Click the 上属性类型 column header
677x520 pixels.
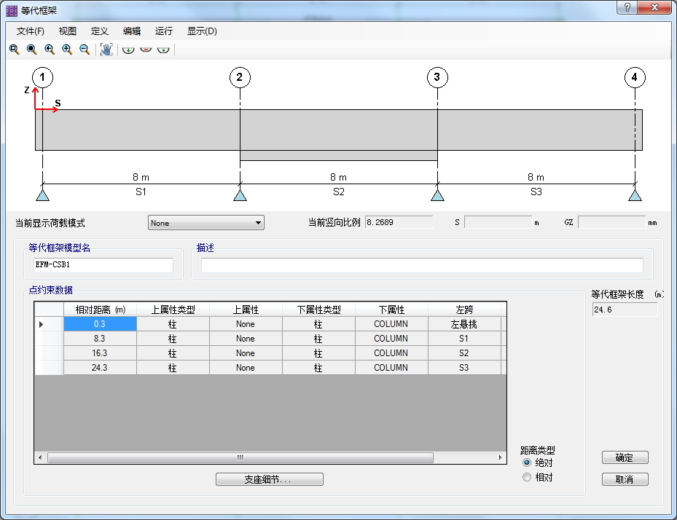173,310
